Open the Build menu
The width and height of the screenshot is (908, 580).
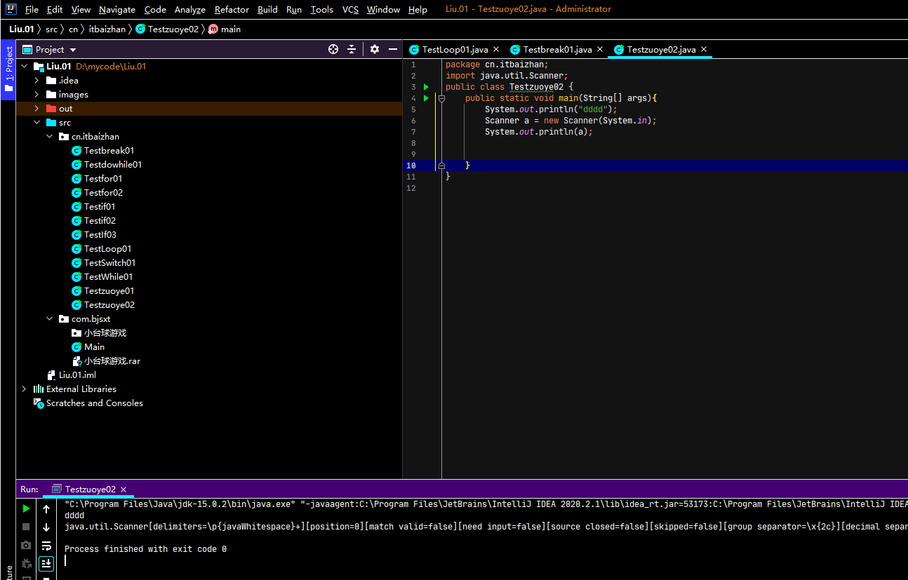(x=267, y=9)
